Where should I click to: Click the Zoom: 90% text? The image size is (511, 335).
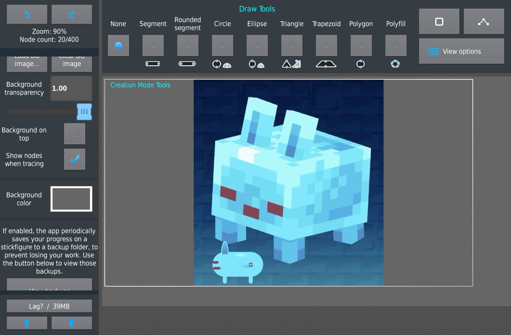pos(49,31)
